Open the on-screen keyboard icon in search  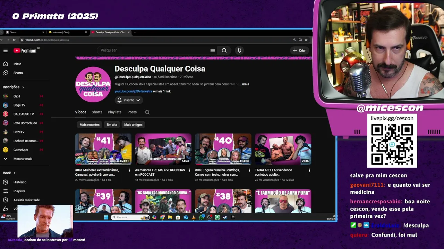213,50
